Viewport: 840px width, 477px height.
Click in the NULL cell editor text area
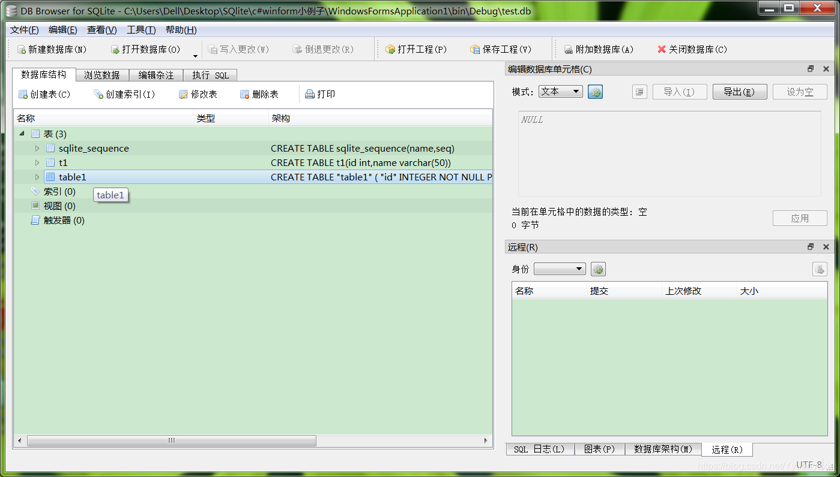pos(669,154)
